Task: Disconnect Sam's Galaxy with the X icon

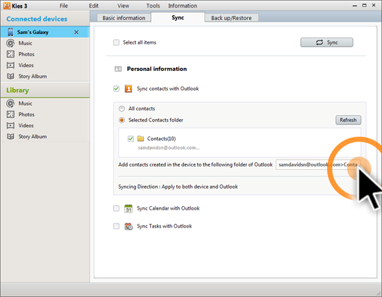Action: pyautogui.click(x=76, y=32)
